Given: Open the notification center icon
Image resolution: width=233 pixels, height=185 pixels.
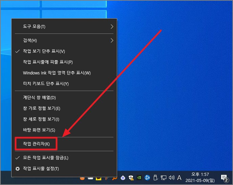Looking at the screenshot, I should coord(224,178).
